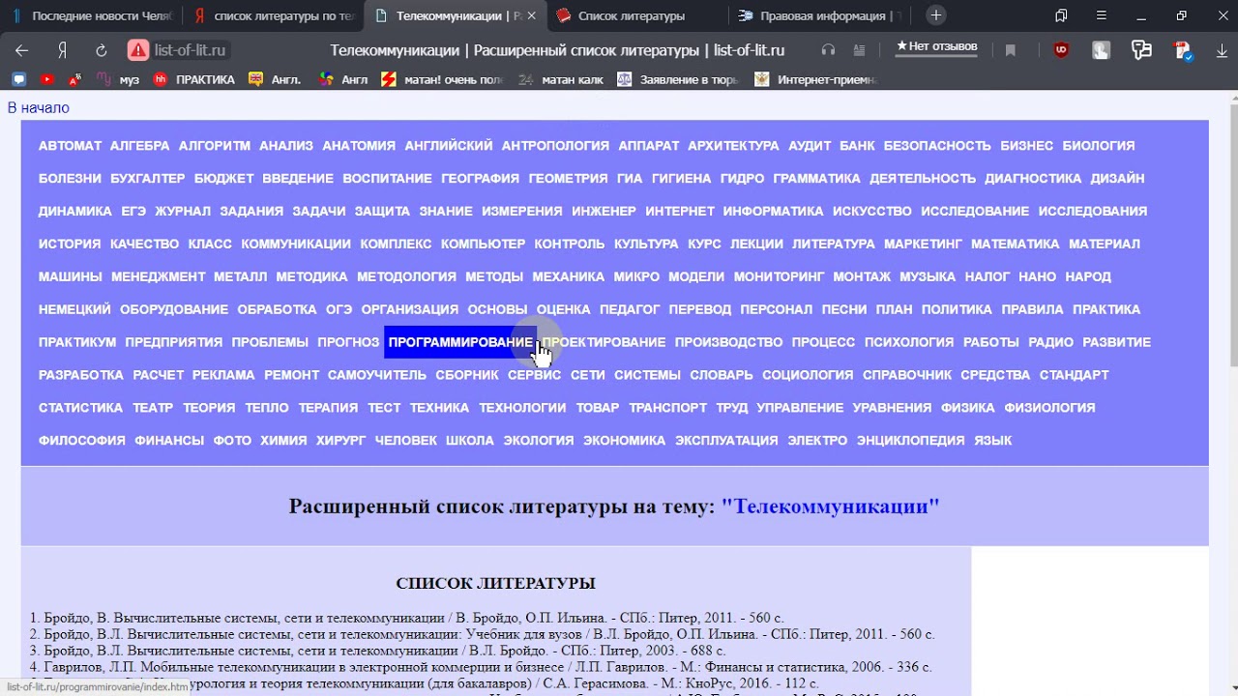Open the 'ПРАКТИКА' category link in the list
The height and width of the screenshot is (696, 1238).
click(1106, 310)
